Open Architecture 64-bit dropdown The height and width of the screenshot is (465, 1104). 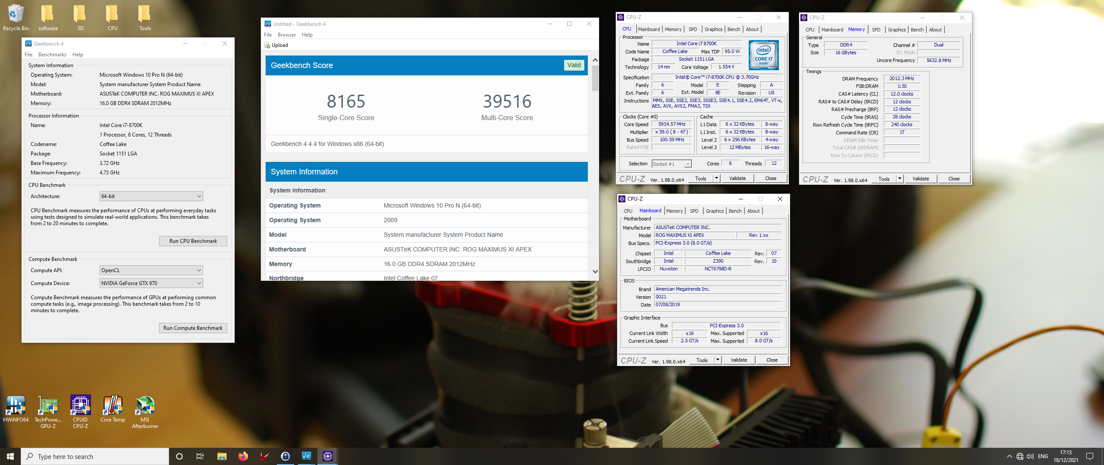click(x=151, y=196)
